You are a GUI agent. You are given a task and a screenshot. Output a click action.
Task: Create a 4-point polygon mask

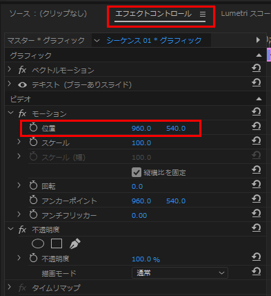(57, 243)
